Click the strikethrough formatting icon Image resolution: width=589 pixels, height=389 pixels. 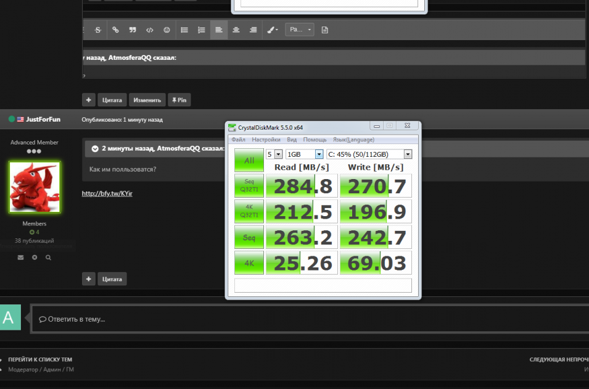tap(98, 30)
